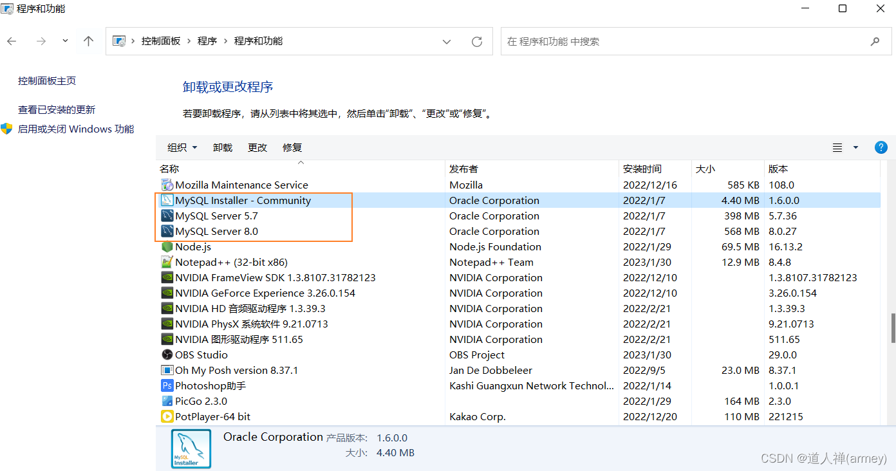The width and height of the screenshot is (896, 471).
Task: Click the Oh My Posh icon
Action: pos(167,371)
